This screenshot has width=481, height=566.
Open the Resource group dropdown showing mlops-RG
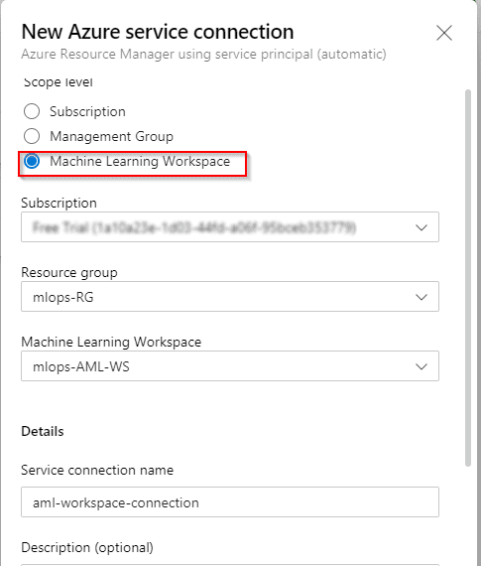[230, 297]
